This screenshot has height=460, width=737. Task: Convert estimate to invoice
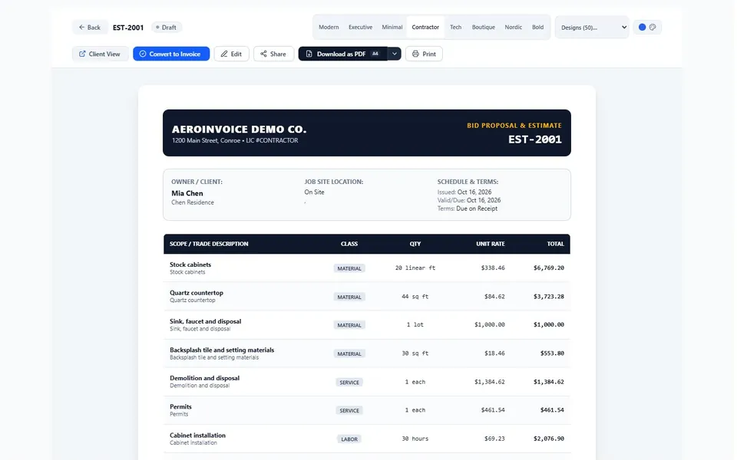[171, 54]
